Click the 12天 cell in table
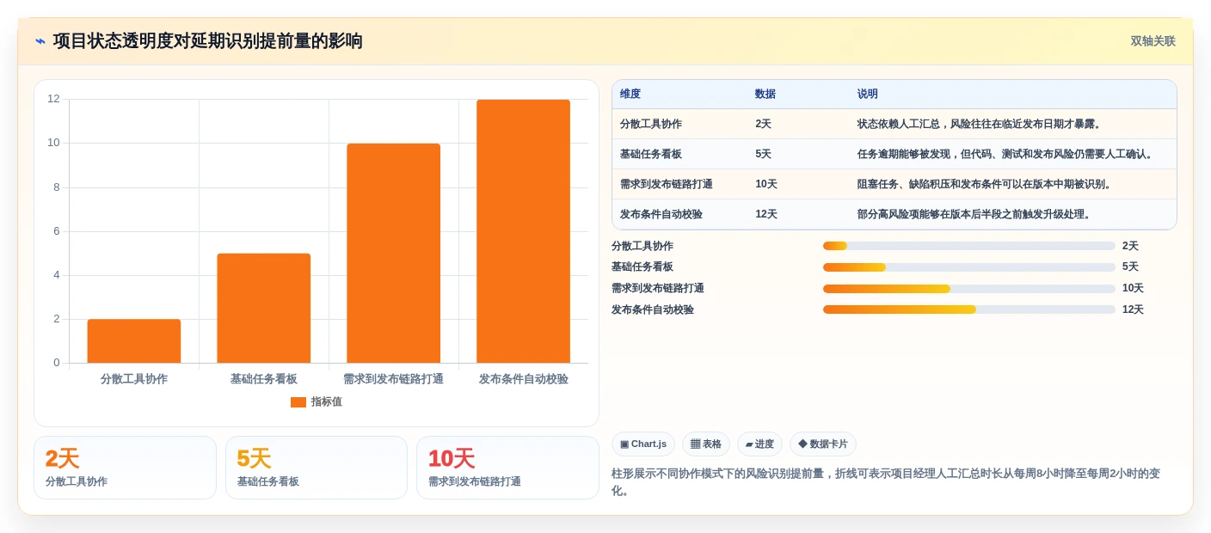 pyautogui.click(x=766, y=214)
